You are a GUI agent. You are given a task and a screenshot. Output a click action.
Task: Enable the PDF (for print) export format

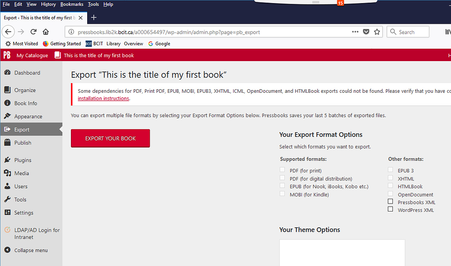282,169
